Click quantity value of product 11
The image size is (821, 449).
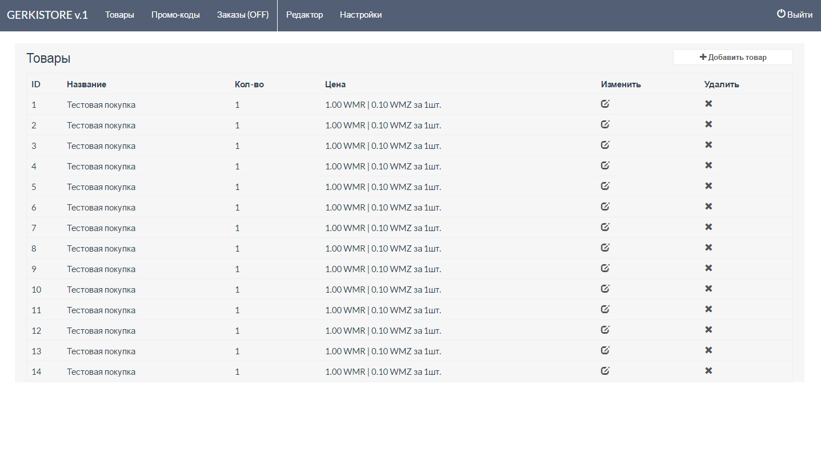(x=237, y=310)
